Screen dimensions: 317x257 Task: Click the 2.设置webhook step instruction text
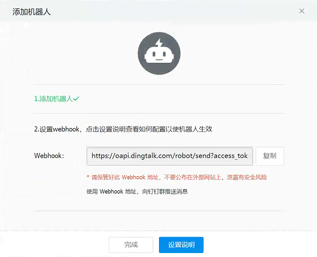tap(123, 129)
